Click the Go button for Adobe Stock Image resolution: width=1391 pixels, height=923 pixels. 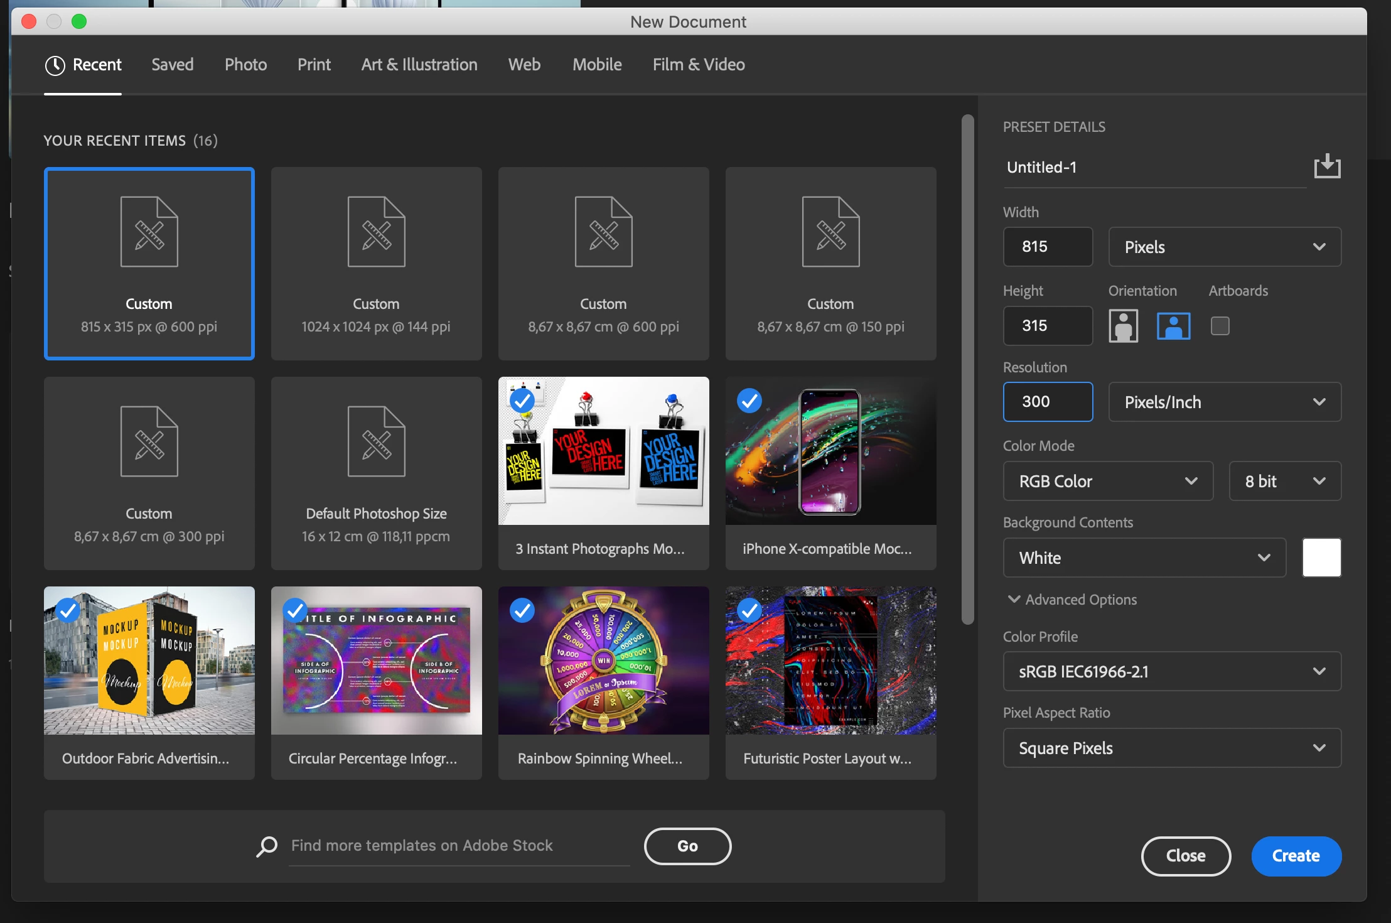pyautogui.click(x=687, y=846)
